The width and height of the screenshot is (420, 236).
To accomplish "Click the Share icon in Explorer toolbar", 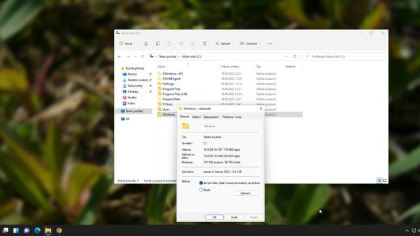I will pyautogui.click(x=192, y=44).
